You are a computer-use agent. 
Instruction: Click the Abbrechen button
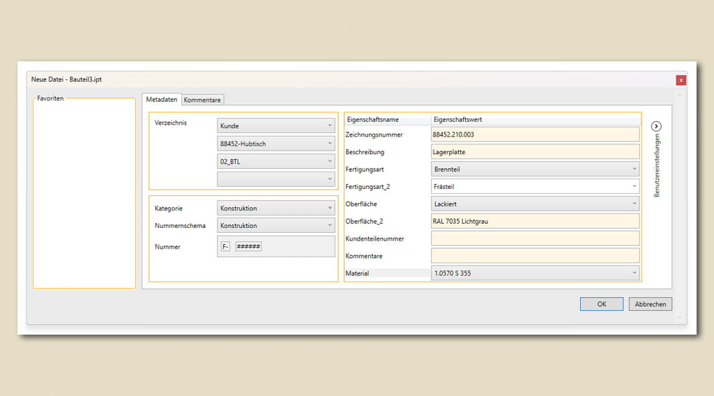(x=650, y=304)
